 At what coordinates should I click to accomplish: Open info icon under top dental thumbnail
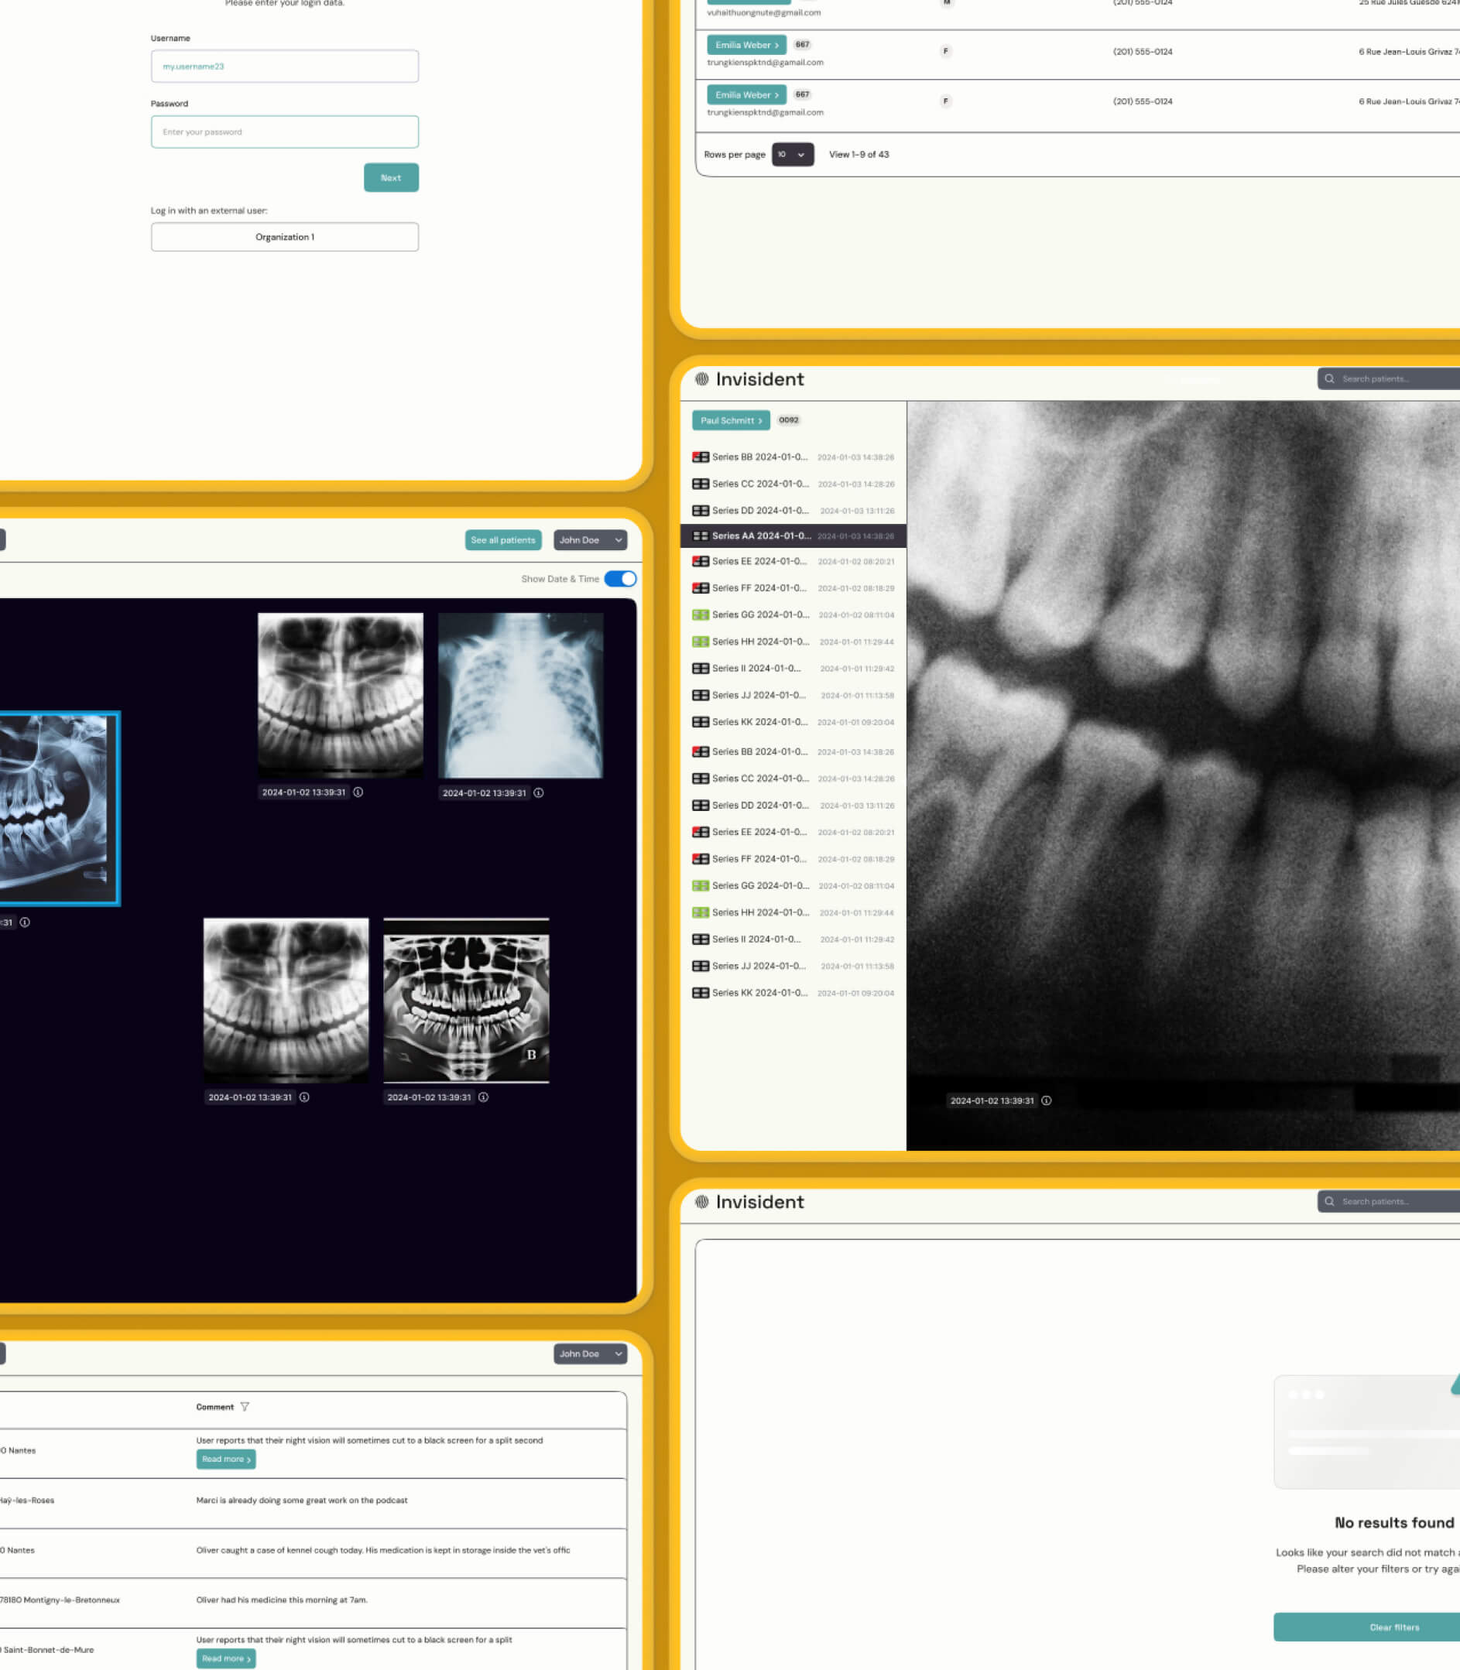tap(358, 792)
